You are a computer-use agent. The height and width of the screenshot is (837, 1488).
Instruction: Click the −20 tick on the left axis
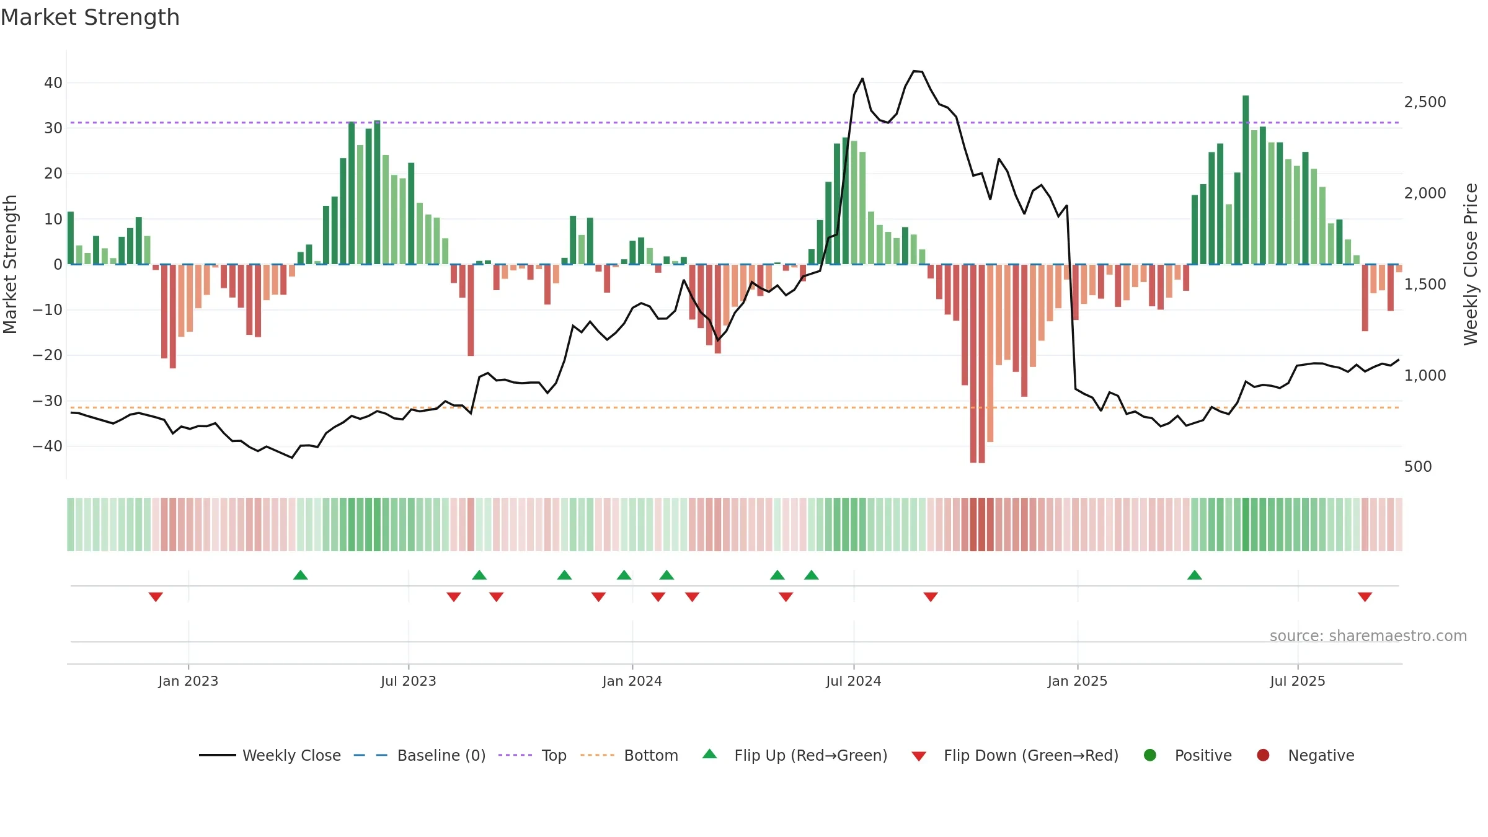48,355
